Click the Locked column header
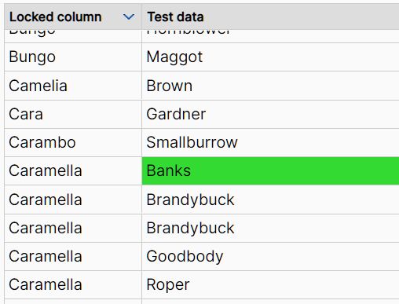 (73, 16)
